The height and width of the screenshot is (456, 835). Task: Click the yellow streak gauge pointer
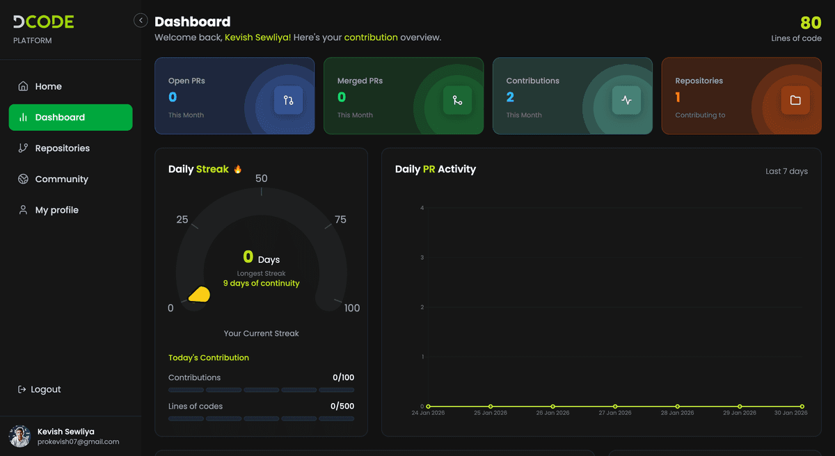[x=199, y=295]
